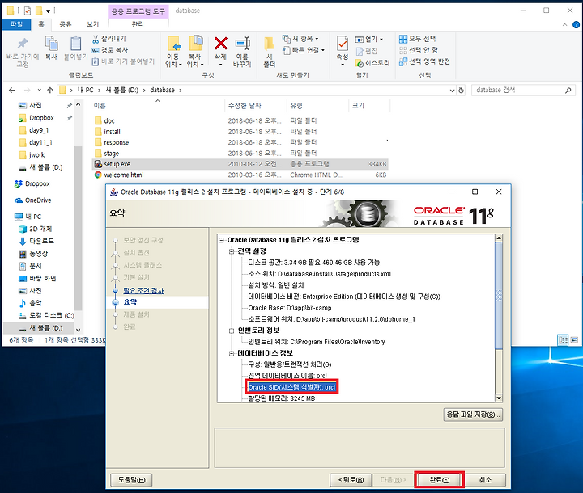Open the 홈 ribbon tab

click(41, 24)
